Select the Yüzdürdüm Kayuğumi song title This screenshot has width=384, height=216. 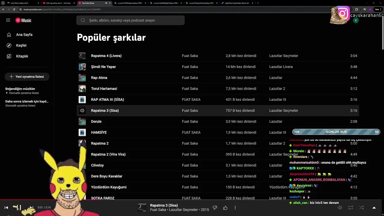click(109, 187)
